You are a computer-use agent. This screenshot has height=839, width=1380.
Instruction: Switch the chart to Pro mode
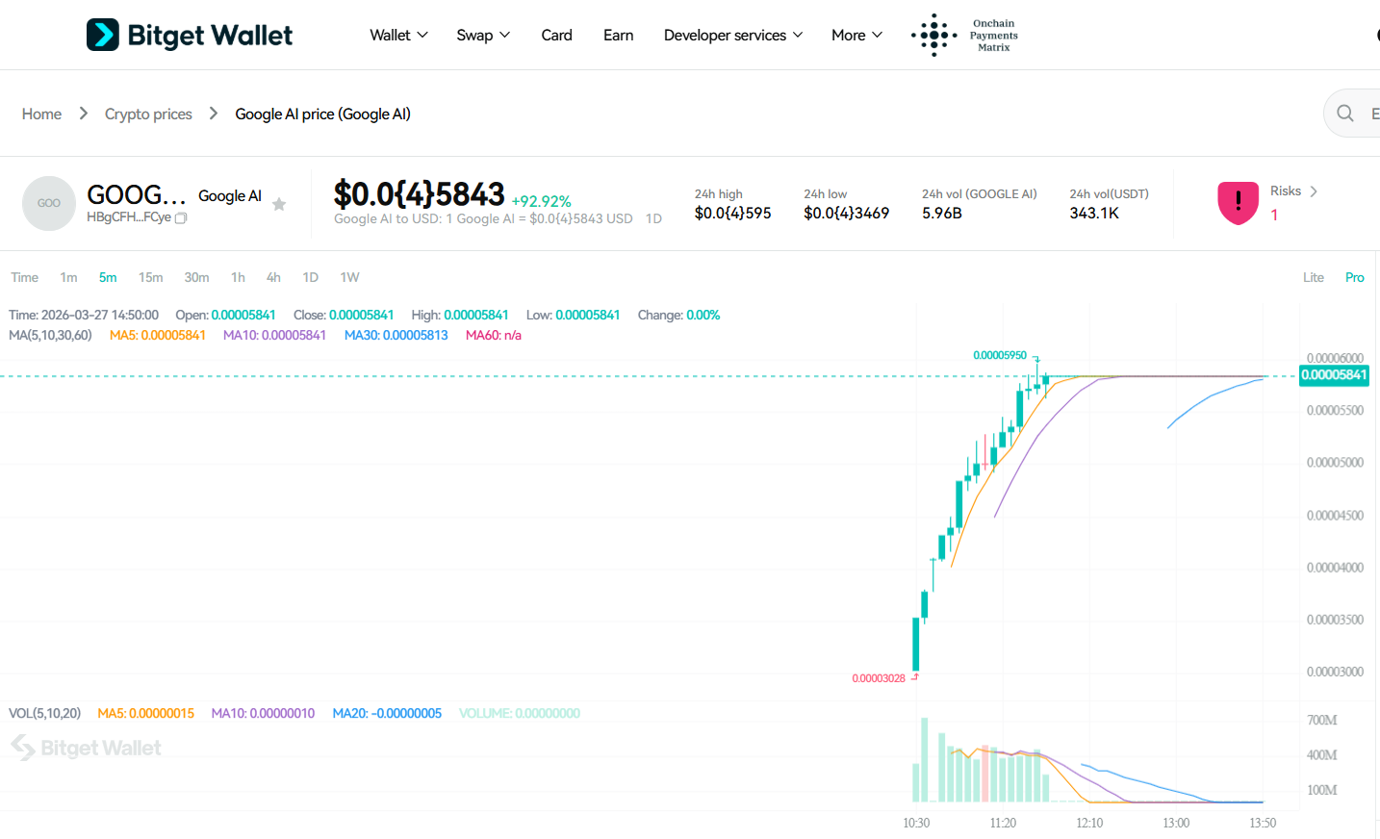click(x=1354, y=277)
